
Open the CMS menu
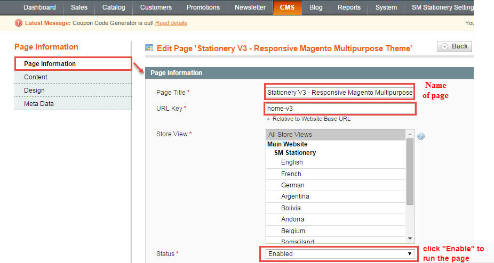pos(288,7)
